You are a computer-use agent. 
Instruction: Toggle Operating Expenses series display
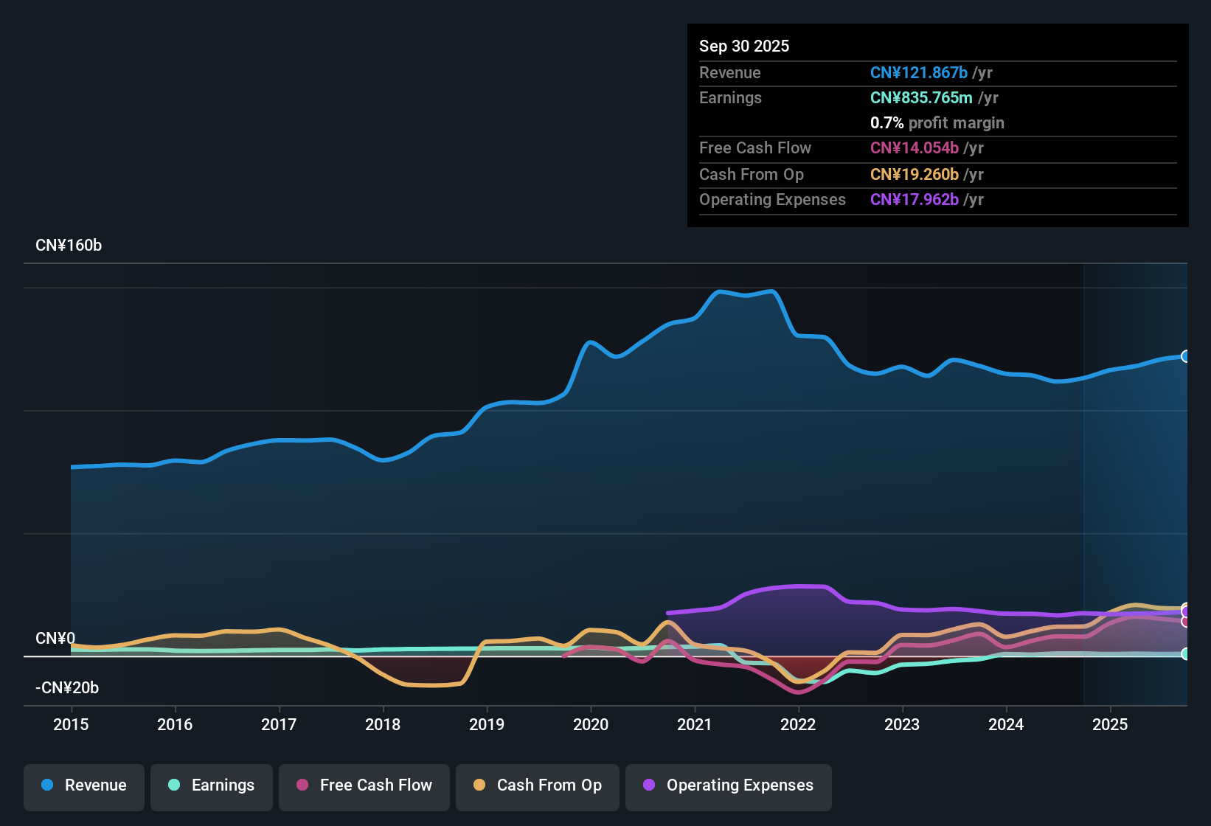click(x=728, y=787)
